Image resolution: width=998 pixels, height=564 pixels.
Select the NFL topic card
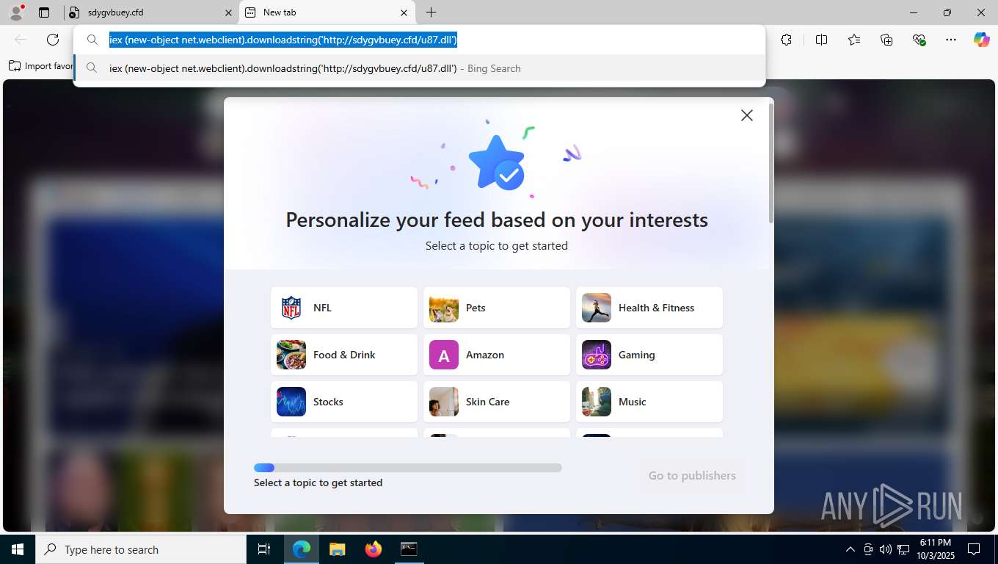click(x=344, y=308)
